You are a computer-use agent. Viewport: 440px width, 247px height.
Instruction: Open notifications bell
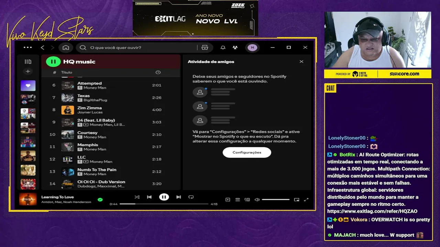[223, 47]
